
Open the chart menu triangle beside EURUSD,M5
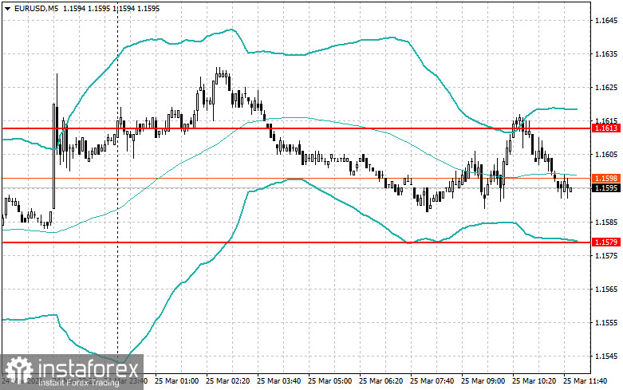7,8
